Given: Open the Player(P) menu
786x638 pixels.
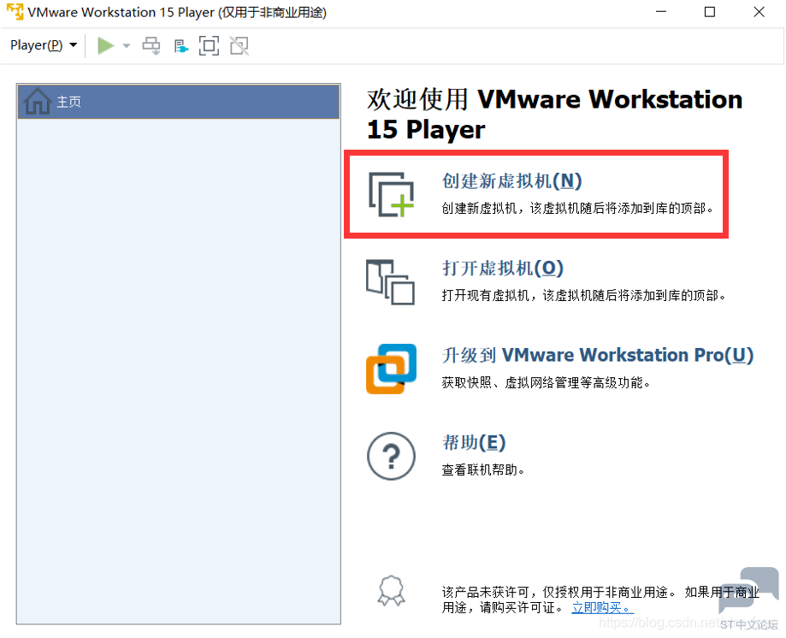Looking at the screenshot, I should pos(44,45).
